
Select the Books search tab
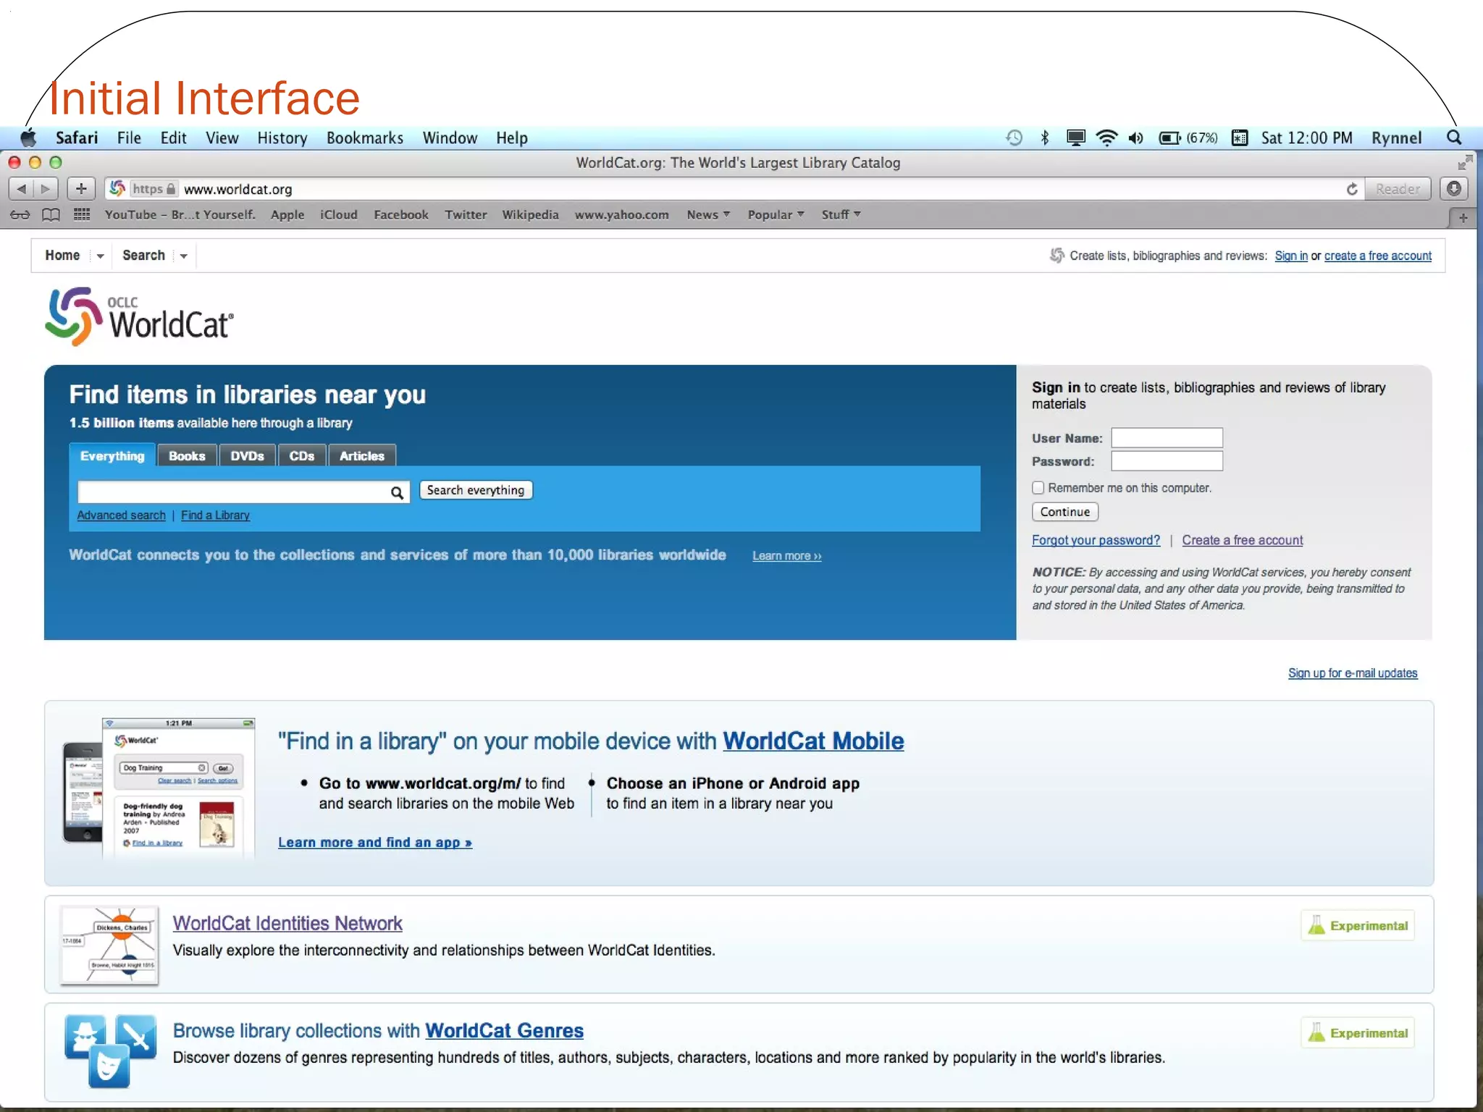187,455
